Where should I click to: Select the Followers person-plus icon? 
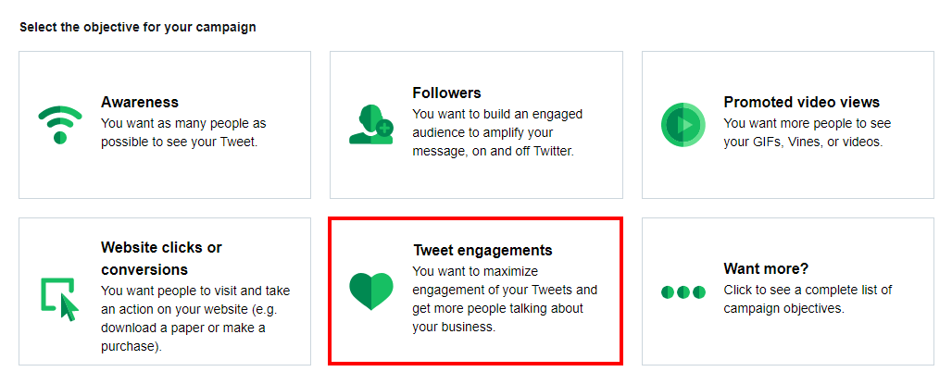click(x=371, y=124)
